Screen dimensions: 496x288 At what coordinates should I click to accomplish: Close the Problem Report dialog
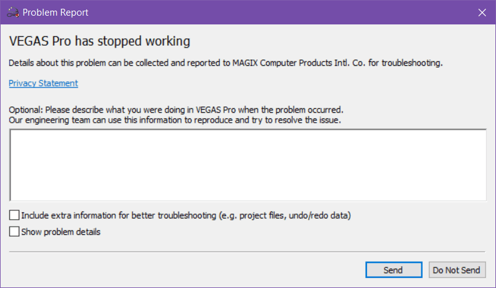point(482,12)
